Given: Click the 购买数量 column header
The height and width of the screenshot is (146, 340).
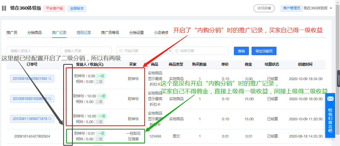Looking at the screenshot, I should coord(199,64).
